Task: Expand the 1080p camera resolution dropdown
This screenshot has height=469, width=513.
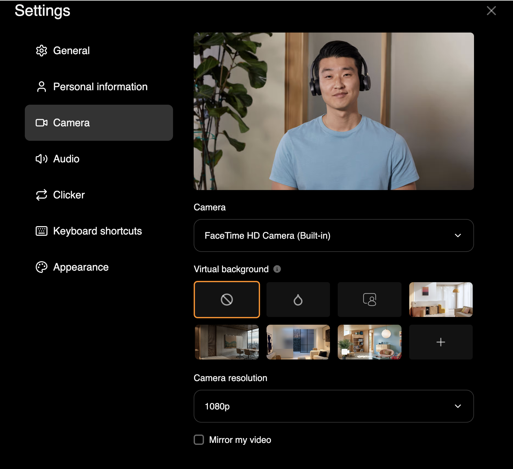Action: [x=334, y=406]
